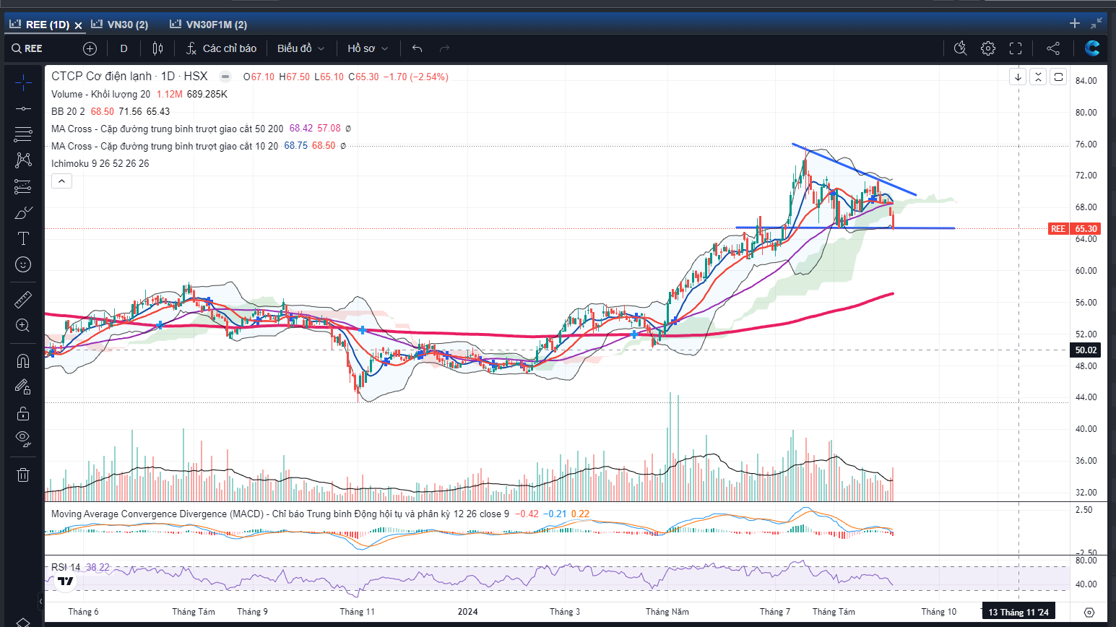1116x627 pixels.
Task: Toggle hide all drawings eye icon
Action: click(x=23, y=438)
